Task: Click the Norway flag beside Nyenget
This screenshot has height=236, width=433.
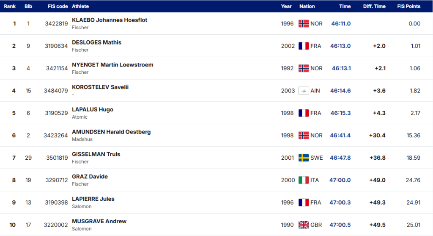Action: coord(304,68)
